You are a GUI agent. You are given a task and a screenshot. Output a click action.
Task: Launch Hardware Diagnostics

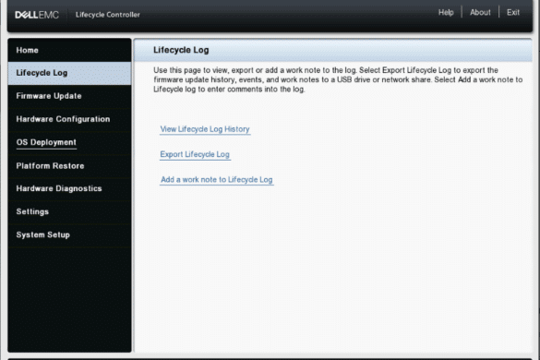coord(69,189)
